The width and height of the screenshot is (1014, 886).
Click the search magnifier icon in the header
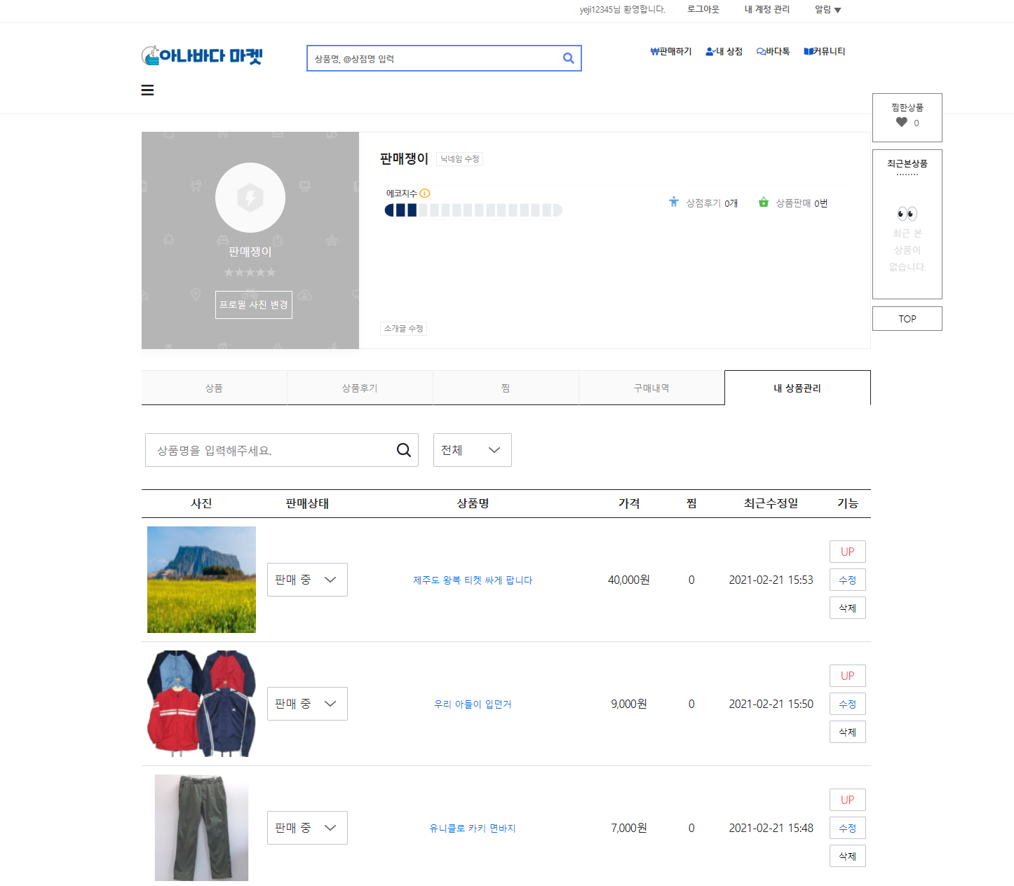(568, 58)
